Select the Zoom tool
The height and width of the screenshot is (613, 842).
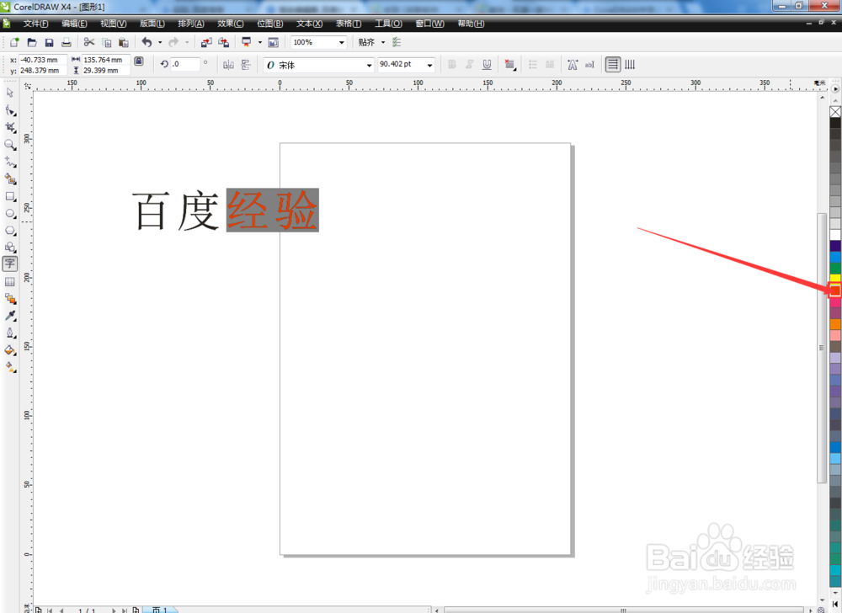9,144
